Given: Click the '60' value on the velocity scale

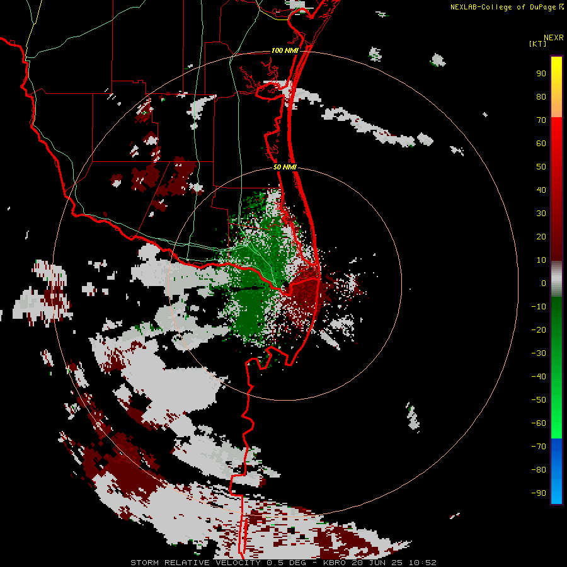Looking at the screenshot, I should (x=541, y=143).
